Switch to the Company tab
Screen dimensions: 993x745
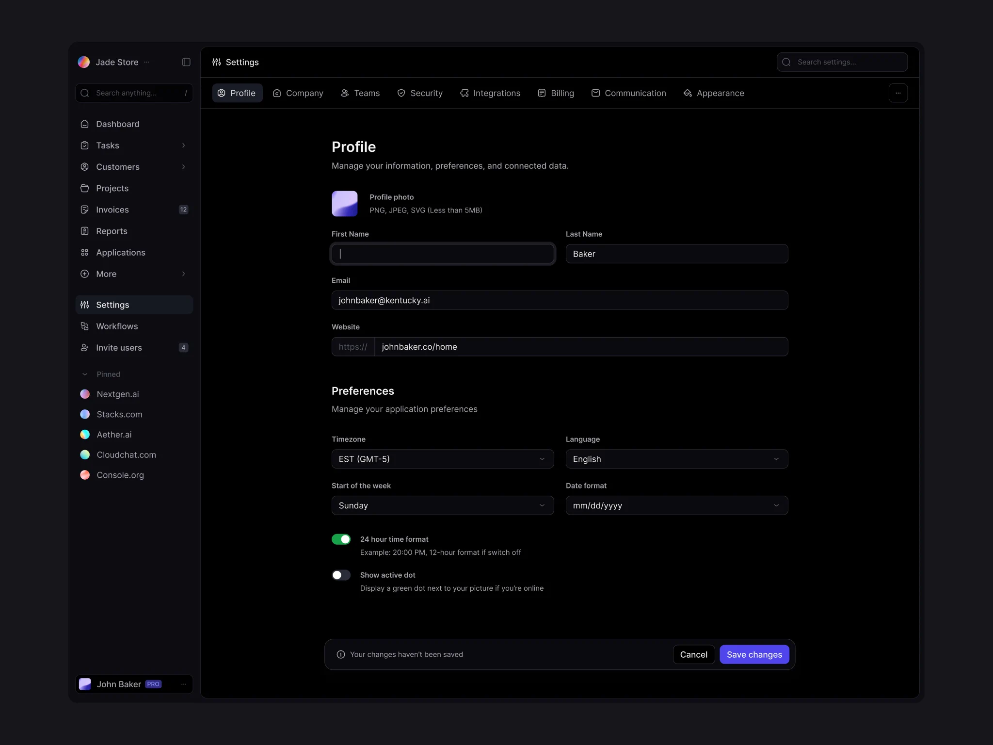point(298,93)
